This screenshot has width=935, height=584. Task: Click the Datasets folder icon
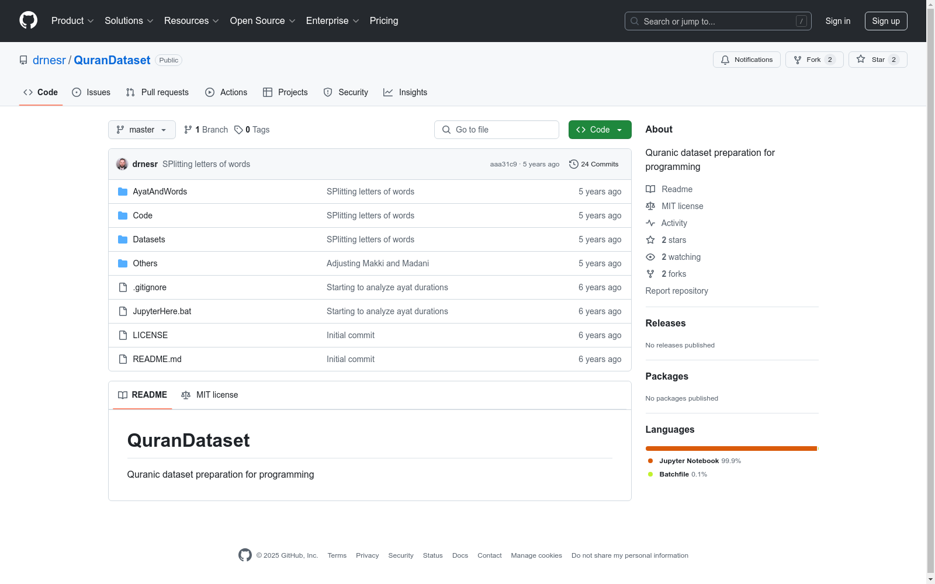(123, 239)
